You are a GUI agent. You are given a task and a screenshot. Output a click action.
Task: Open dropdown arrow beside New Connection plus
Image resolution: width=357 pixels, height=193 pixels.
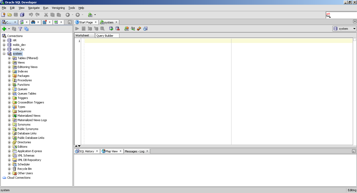9,29
